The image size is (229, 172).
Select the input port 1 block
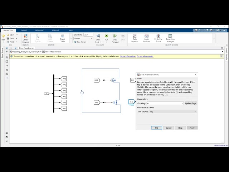pos(47,94)
